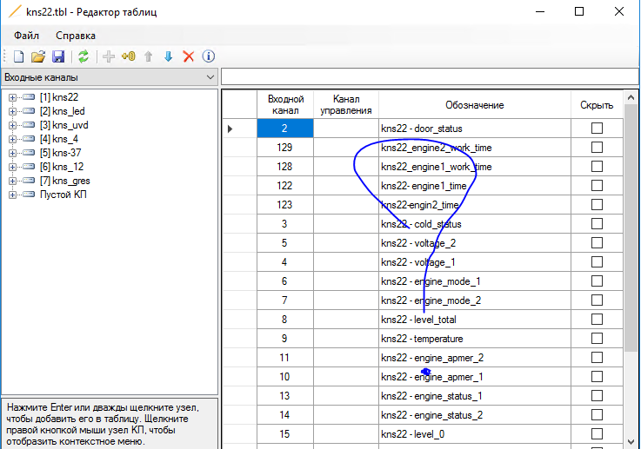641x449 pixels.
Task: Select input channel cell with value 129
Action: tap(285, 148)
